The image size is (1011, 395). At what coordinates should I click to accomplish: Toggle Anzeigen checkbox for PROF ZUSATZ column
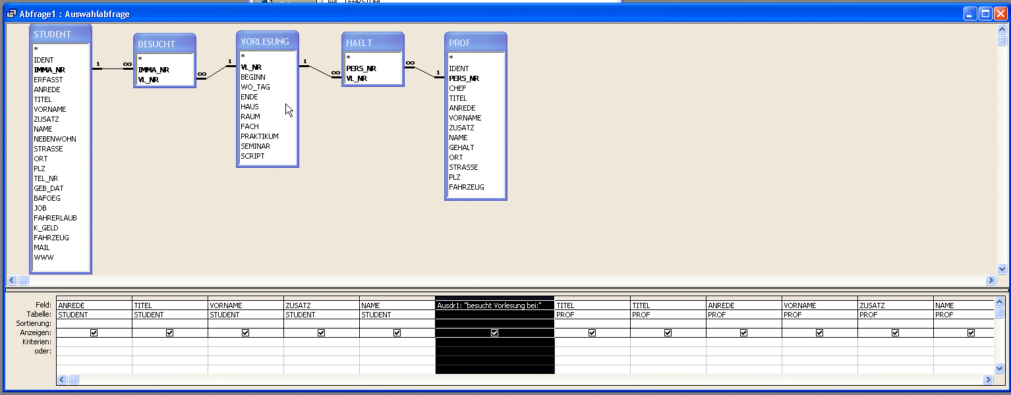point(895,333)
